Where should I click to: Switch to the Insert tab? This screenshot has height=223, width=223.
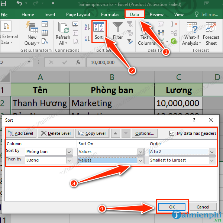click(50, 15)
